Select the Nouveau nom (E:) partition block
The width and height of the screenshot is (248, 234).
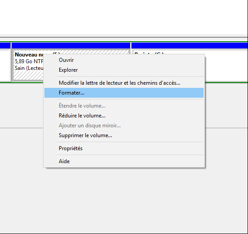coord(28,65)
